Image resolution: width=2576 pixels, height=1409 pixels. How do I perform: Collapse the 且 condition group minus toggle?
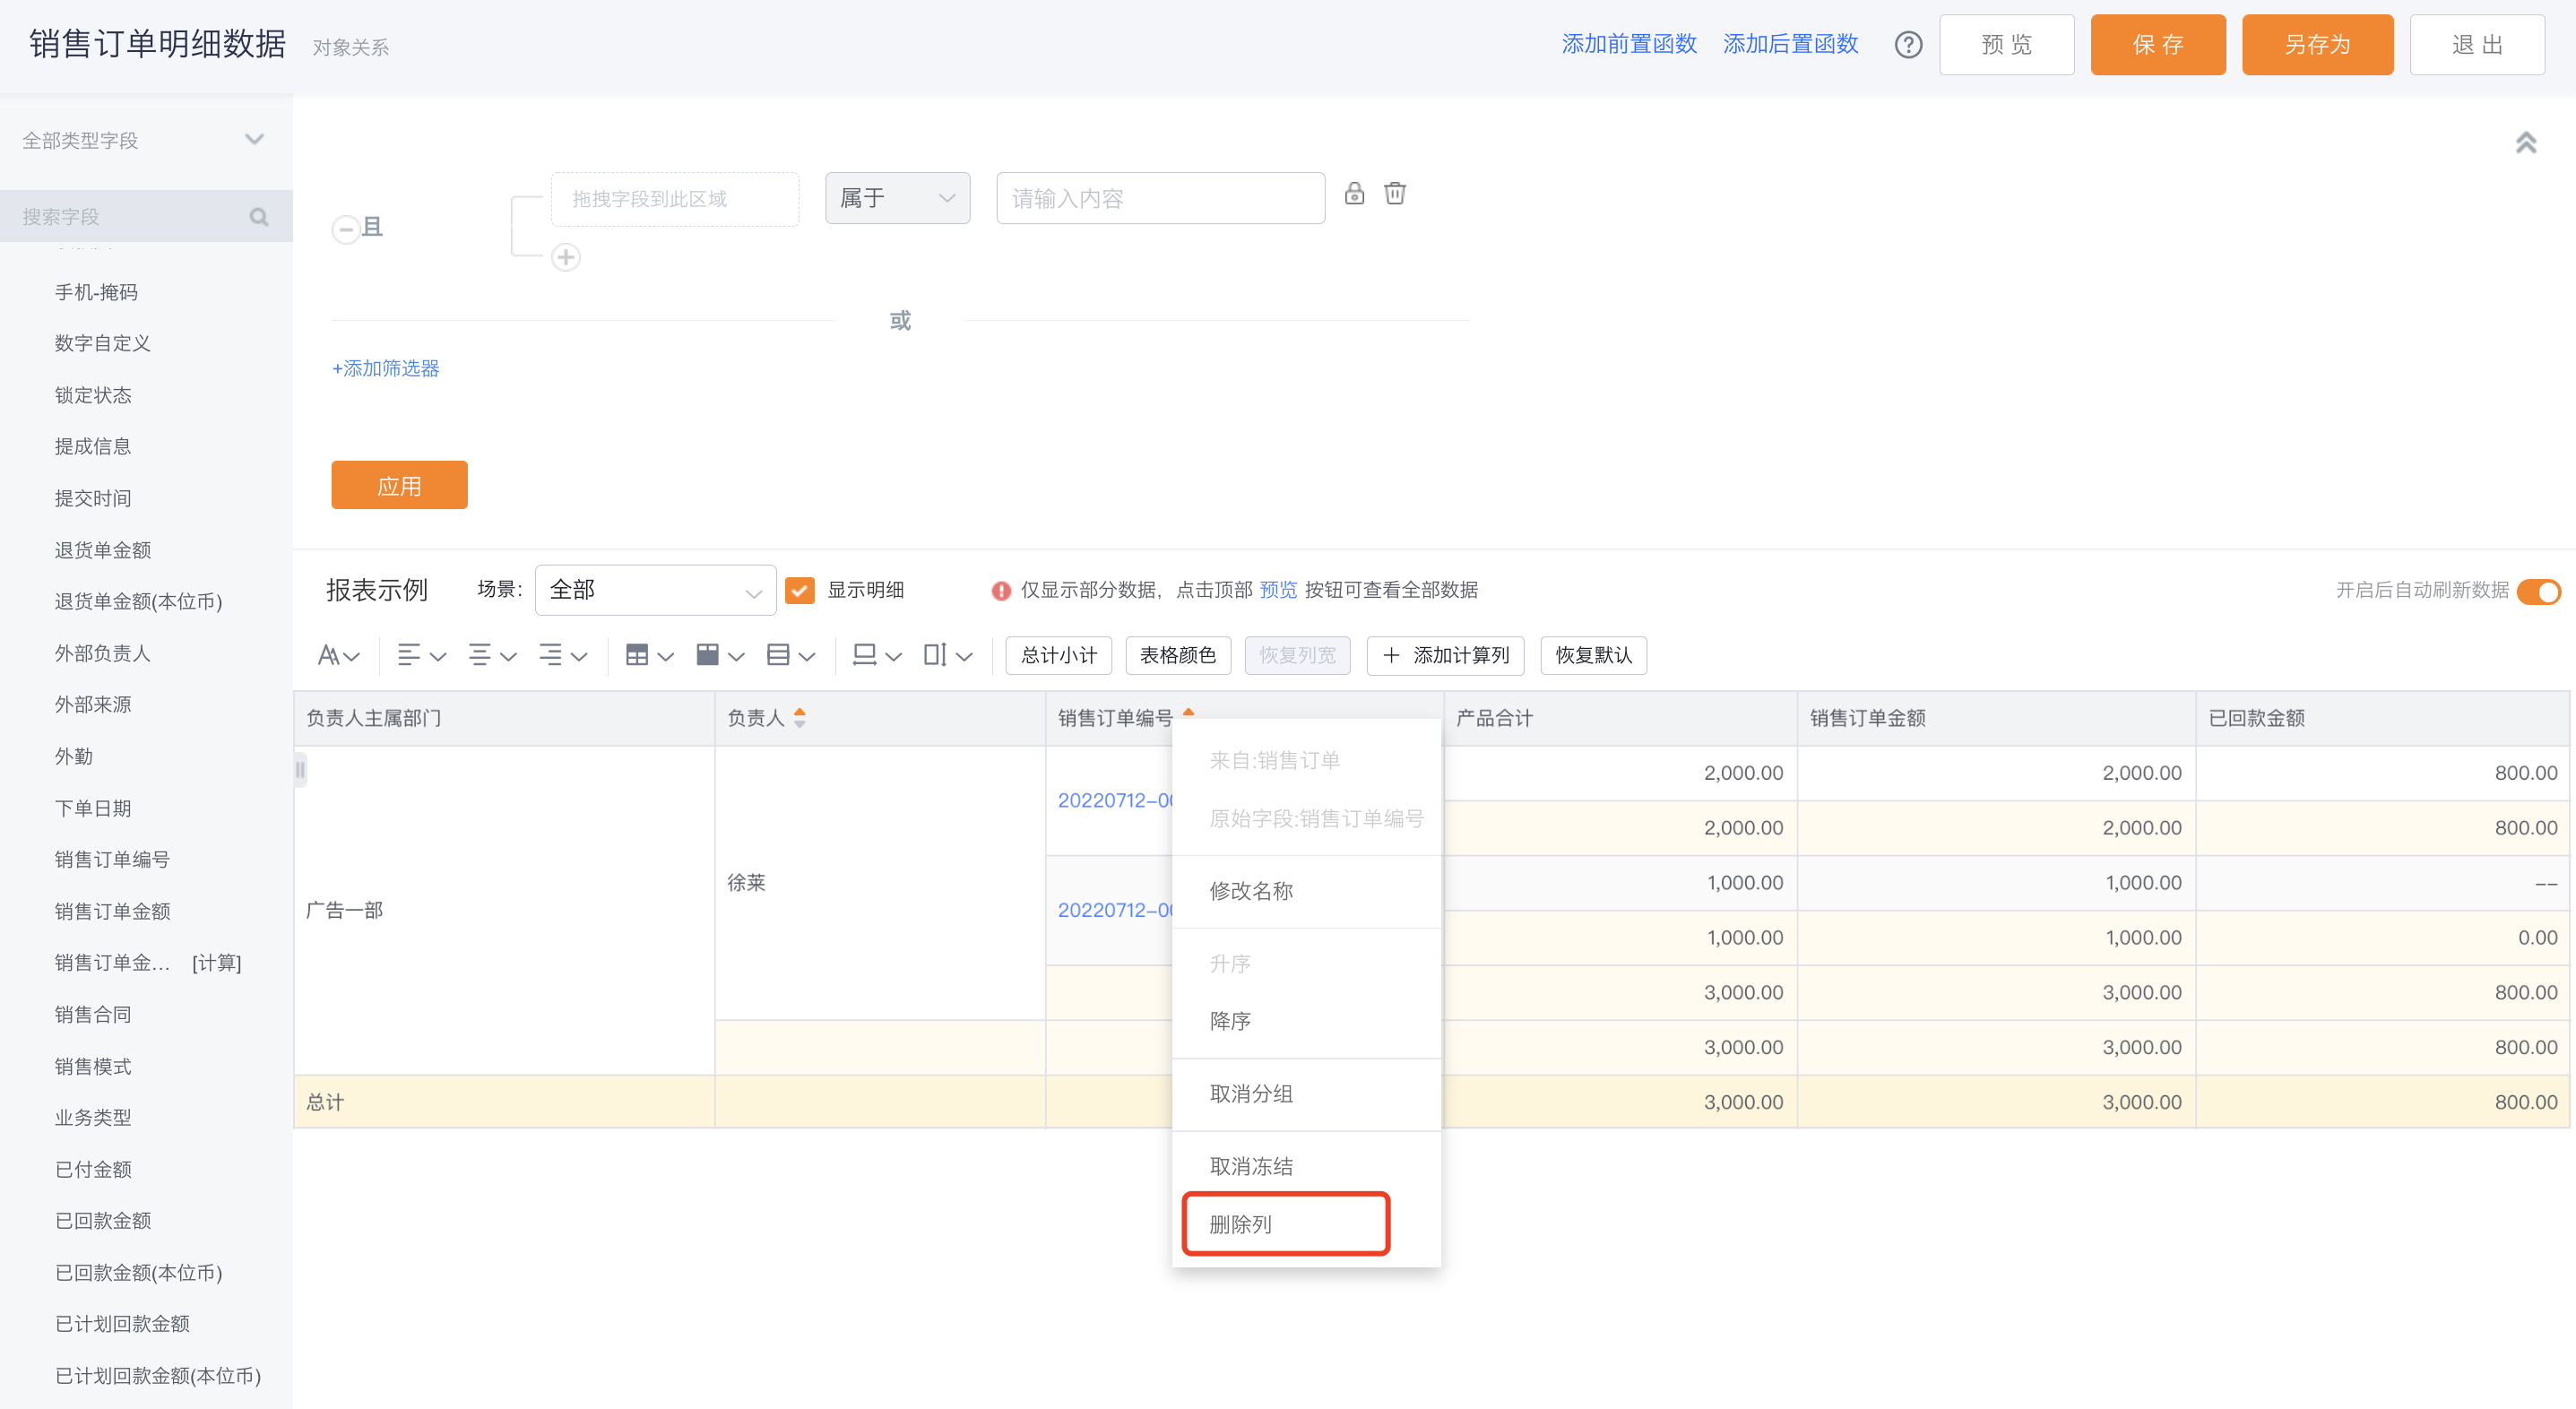tap(345, 229)
